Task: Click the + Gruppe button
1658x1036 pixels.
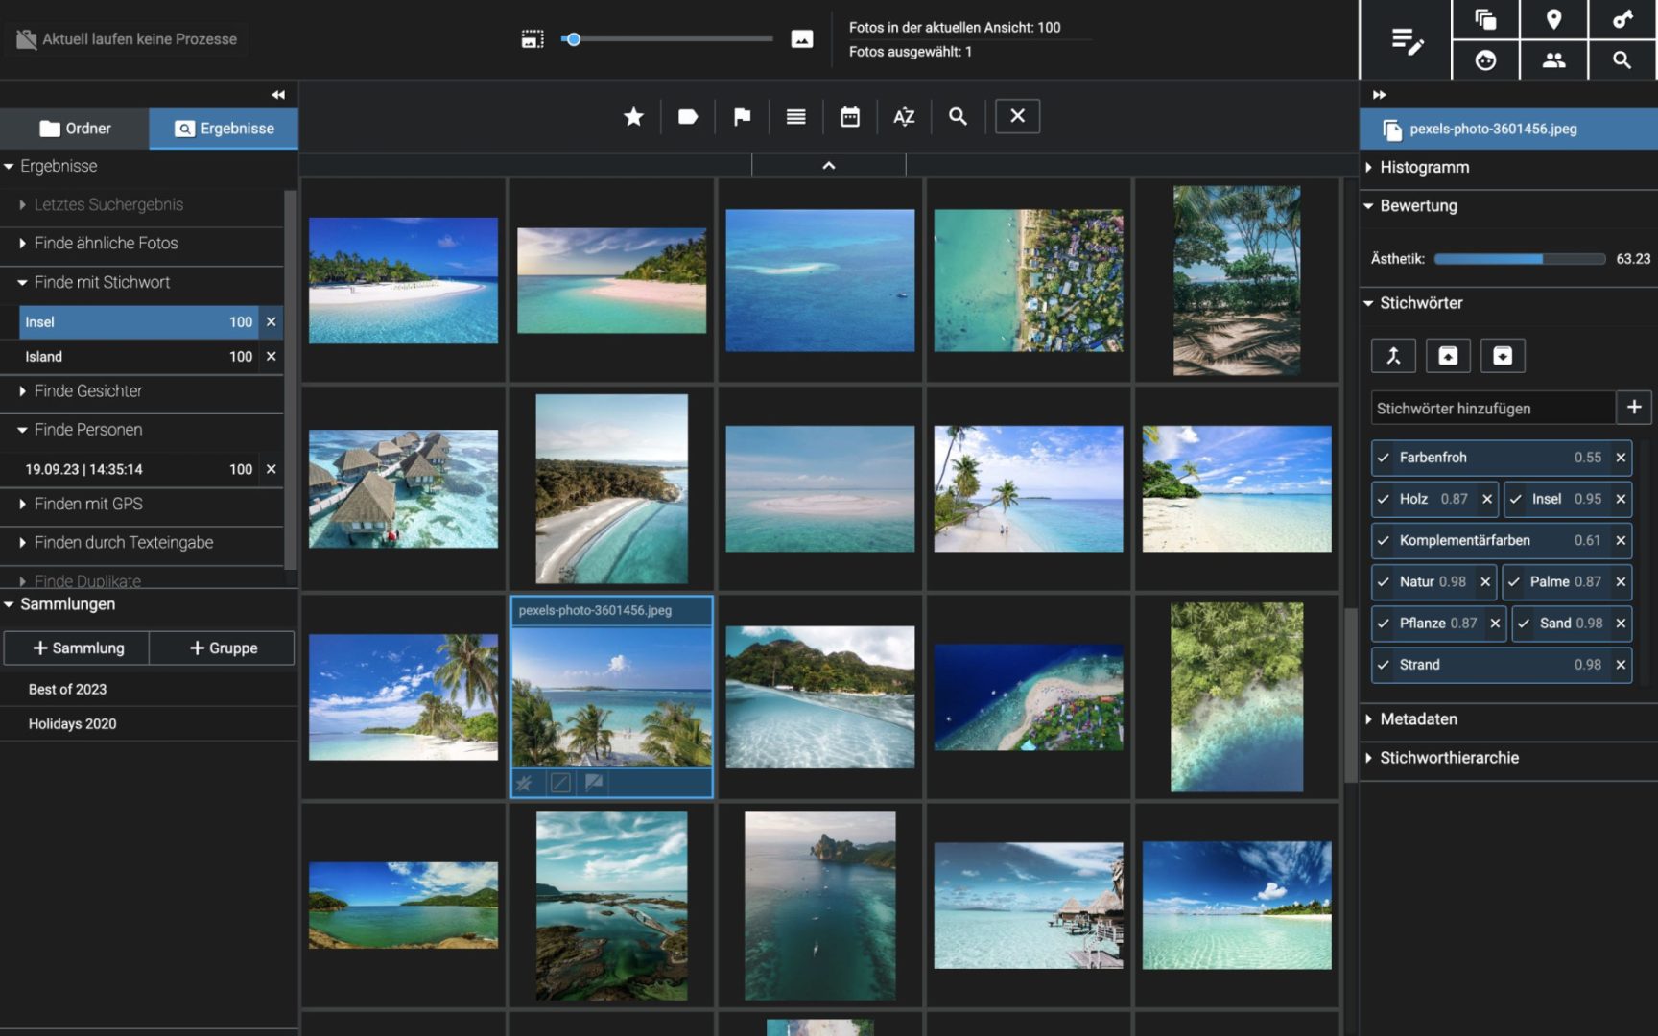Action: pyautogui.click(x=223, y=648)
